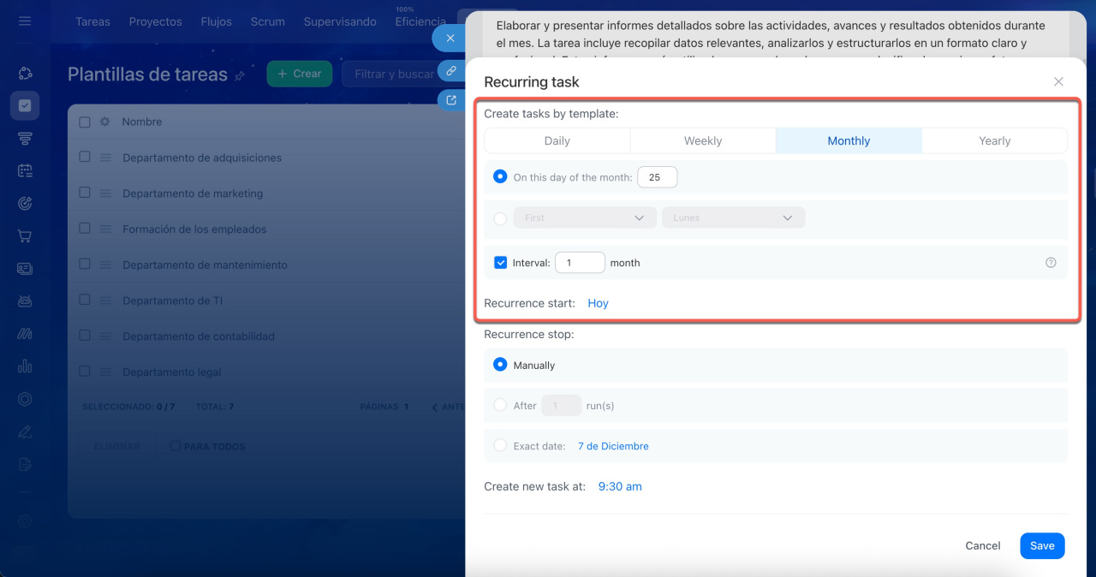Click the pin icon beside Plantillas de tareas
This screenshot has height=577, width=1096.
(x=240, y=76)
